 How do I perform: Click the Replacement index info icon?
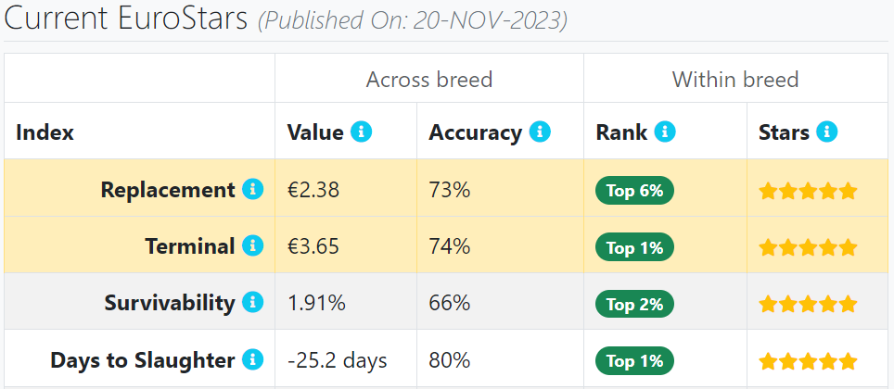252,189
